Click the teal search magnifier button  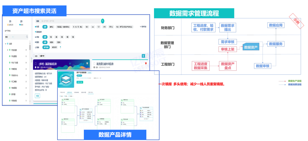click(103, 21)
